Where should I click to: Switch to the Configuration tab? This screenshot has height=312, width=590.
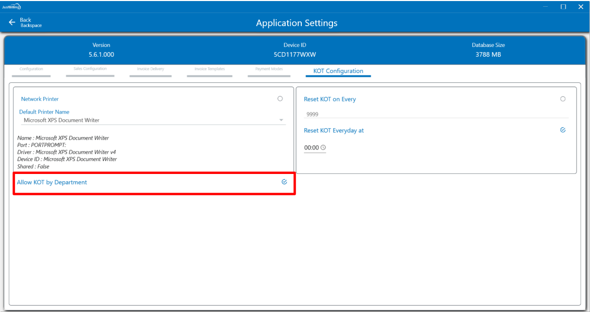[31, 69]
